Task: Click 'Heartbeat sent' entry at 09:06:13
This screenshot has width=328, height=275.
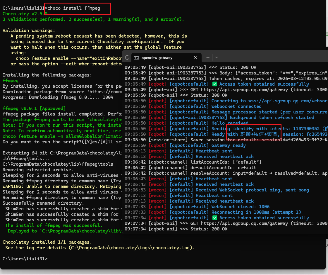Action: click(x=214, y=151)
